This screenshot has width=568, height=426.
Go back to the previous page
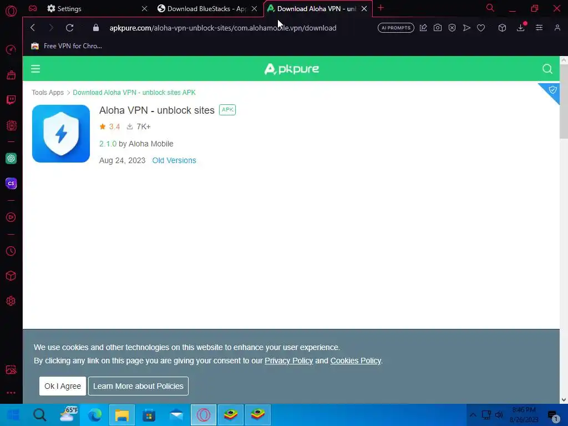(33, 28)
